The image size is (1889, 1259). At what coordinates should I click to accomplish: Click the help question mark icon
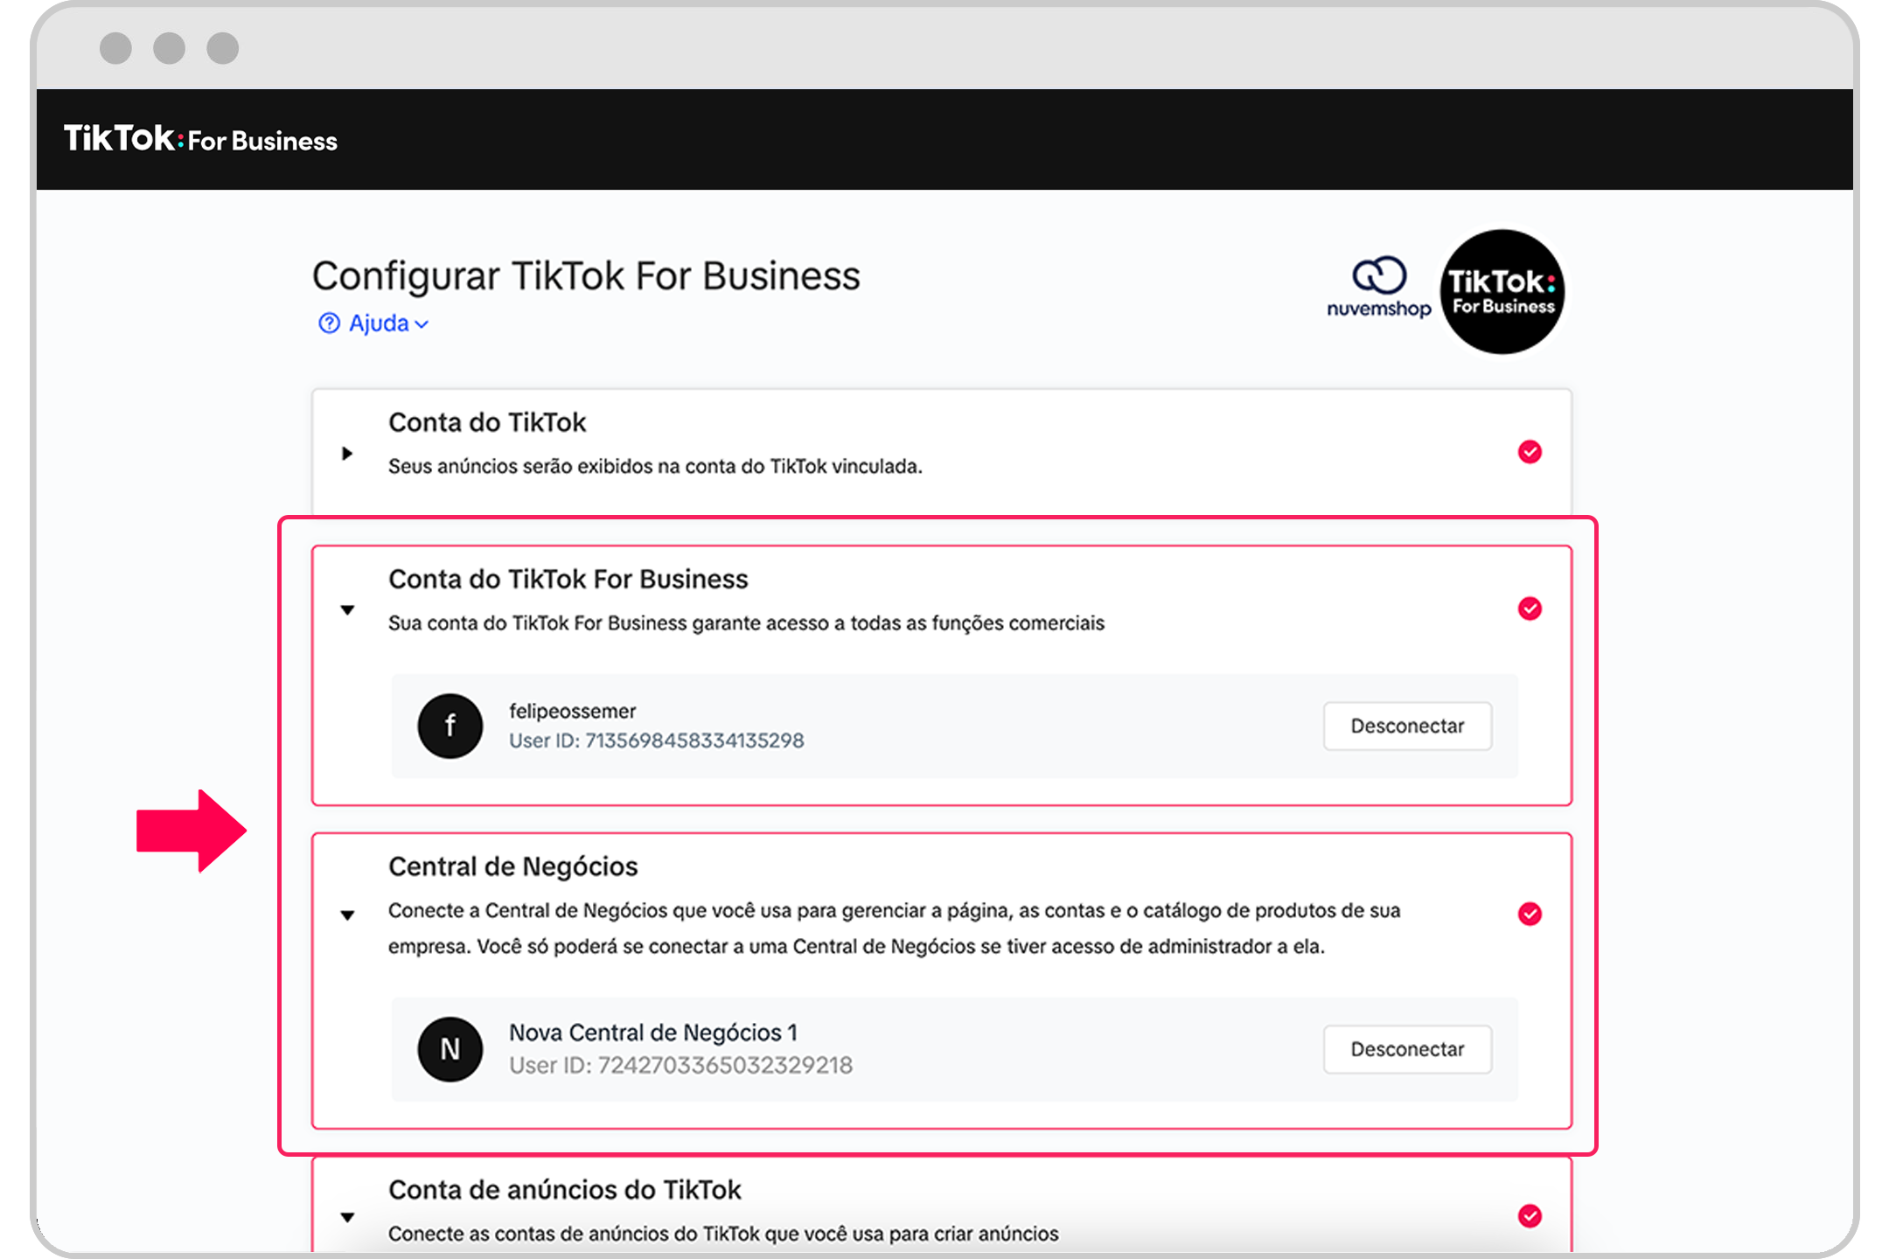[329, 323]
